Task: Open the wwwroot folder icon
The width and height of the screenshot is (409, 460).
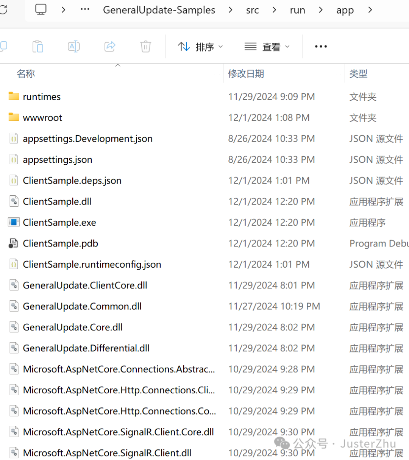Action: coord(14,117)
